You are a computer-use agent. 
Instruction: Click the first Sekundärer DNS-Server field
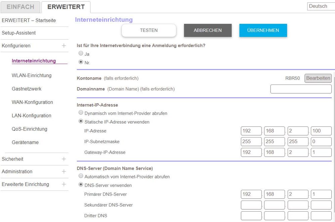point(251,205)
